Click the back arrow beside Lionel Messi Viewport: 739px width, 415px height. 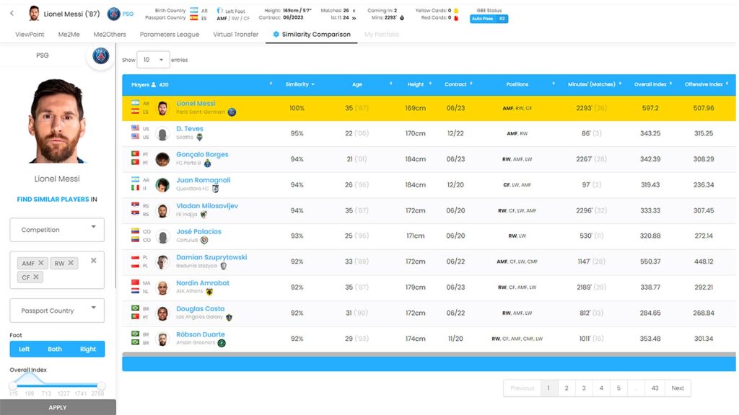(12, 14)
